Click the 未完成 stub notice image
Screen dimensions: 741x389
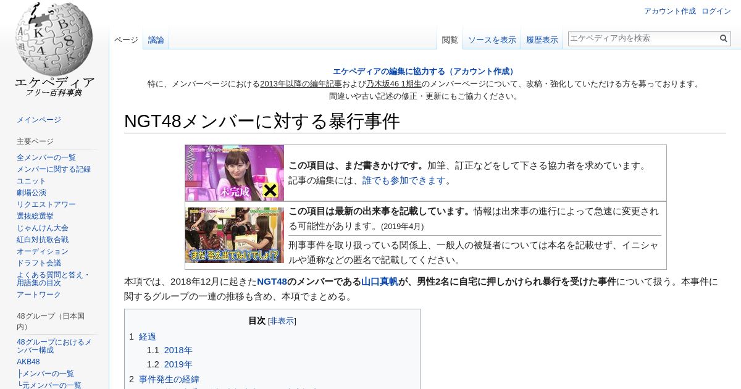coord(235,173)
